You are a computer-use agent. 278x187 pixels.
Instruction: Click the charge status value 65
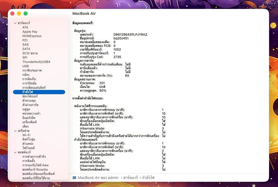click(127, 76)
